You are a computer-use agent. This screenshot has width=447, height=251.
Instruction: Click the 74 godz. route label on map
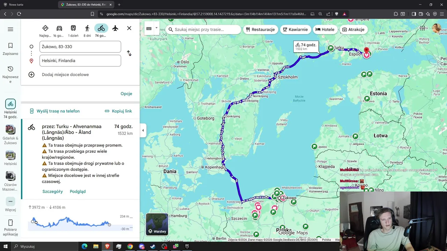306,47
